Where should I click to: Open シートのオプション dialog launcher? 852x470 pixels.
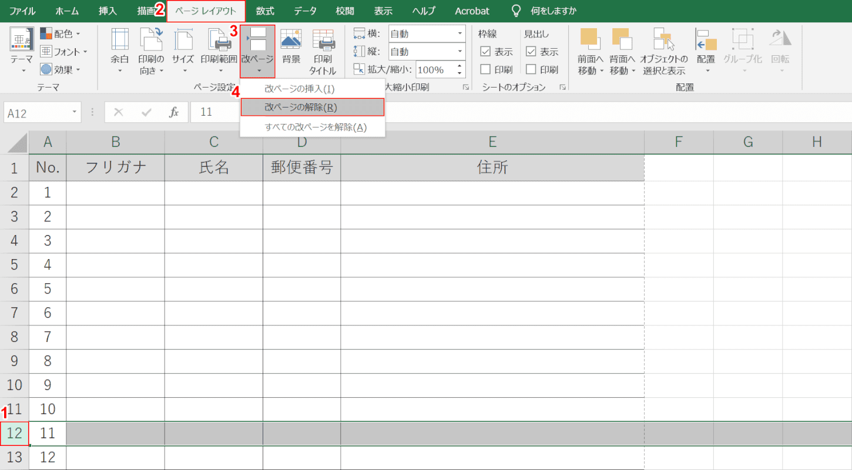562,87
